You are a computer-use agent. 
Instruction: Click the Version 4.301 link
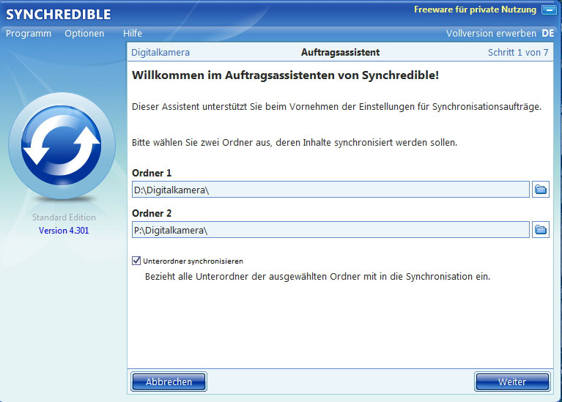64,231
